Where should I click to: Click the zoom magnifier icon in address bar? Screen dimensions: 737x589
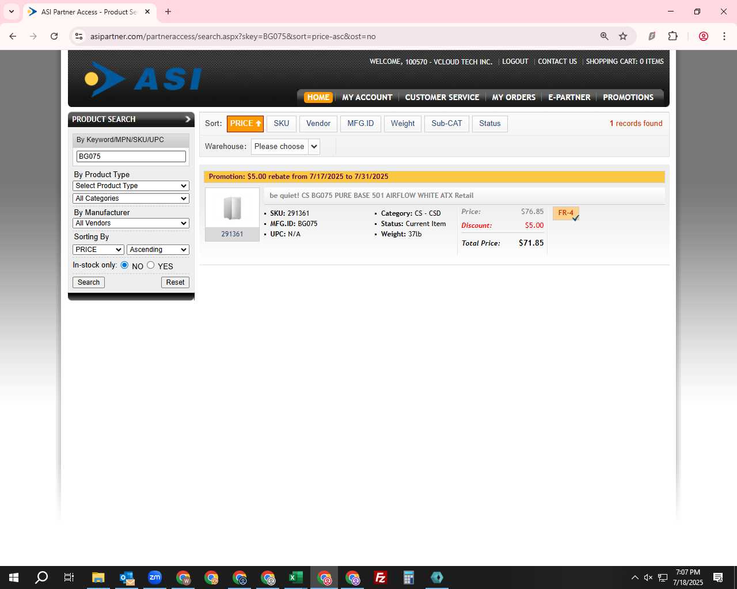pos(605,36)
